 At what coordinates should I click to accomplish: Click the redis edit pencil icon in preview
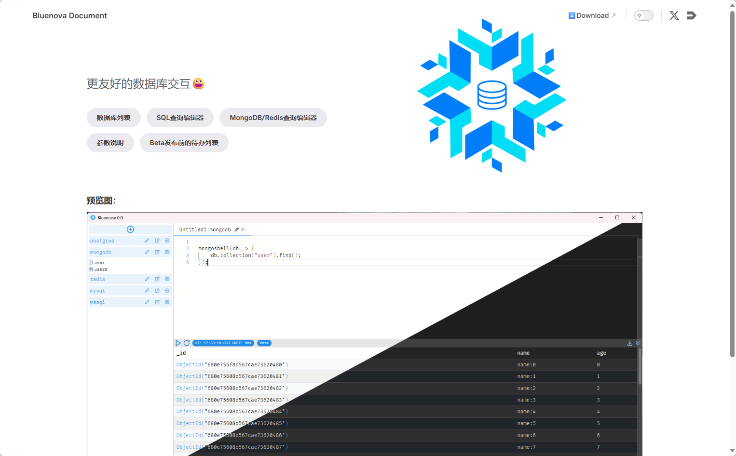[x=147, y=279]
